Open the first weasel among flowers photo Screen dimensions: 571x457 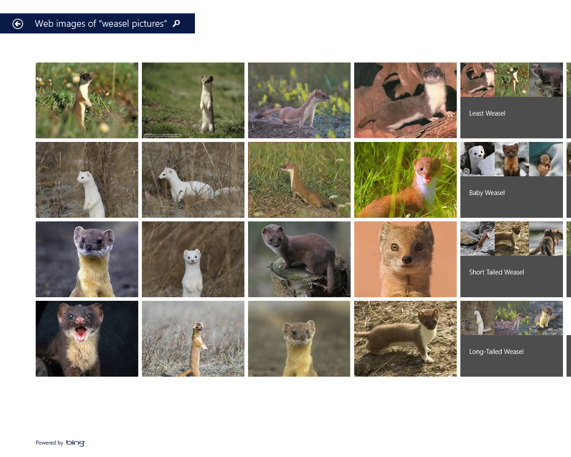[87, 100]
